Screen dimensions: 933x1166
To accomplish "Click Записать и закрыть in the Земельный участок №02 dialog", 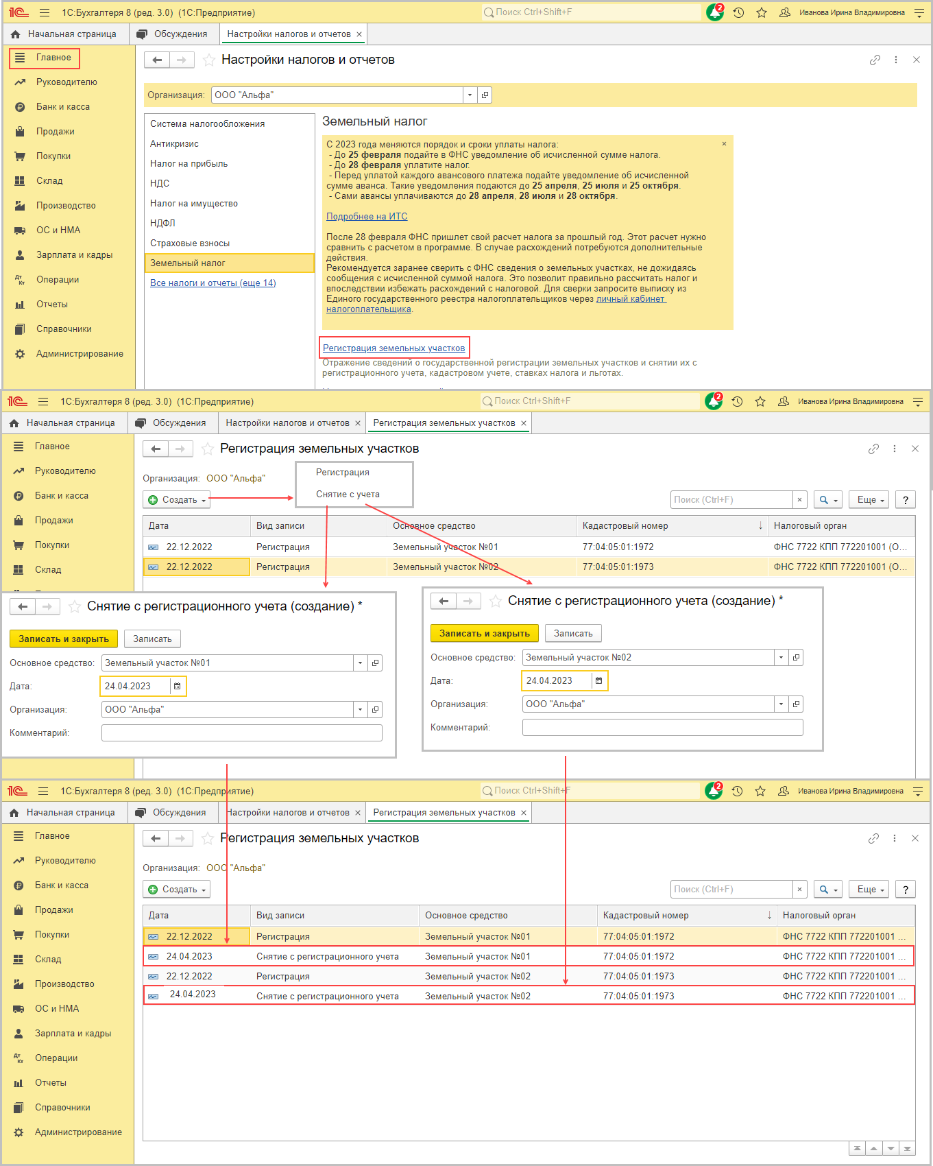I will 485,634.
